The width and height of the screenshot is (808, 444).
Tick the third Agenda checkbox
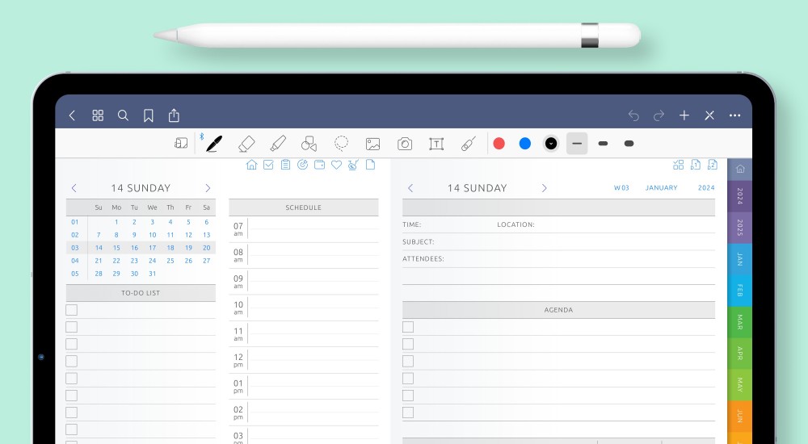pyautogui.click(x=408, y=361)
